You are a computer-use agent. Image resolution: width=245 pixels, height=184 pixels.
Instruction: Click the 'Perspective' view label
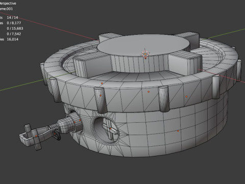tap(8, 4)
